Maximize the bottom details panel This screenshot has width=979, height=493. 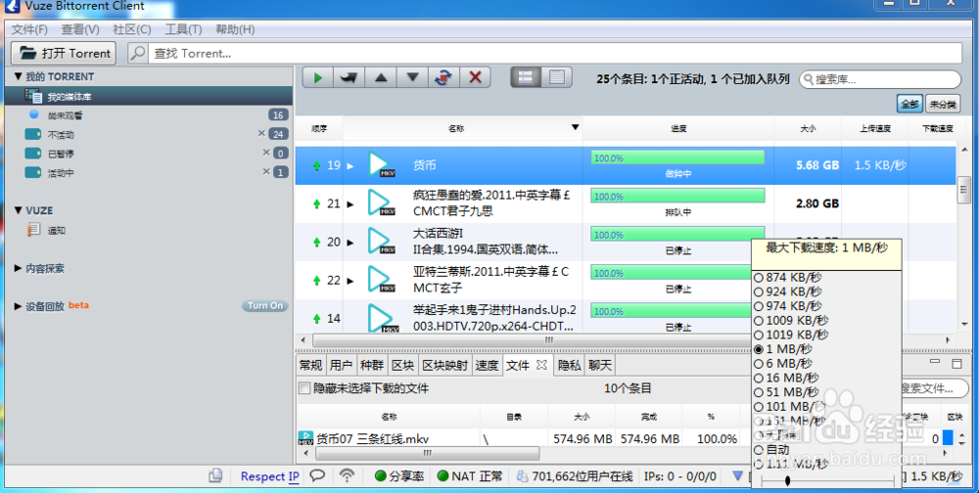tap(956, 363)
